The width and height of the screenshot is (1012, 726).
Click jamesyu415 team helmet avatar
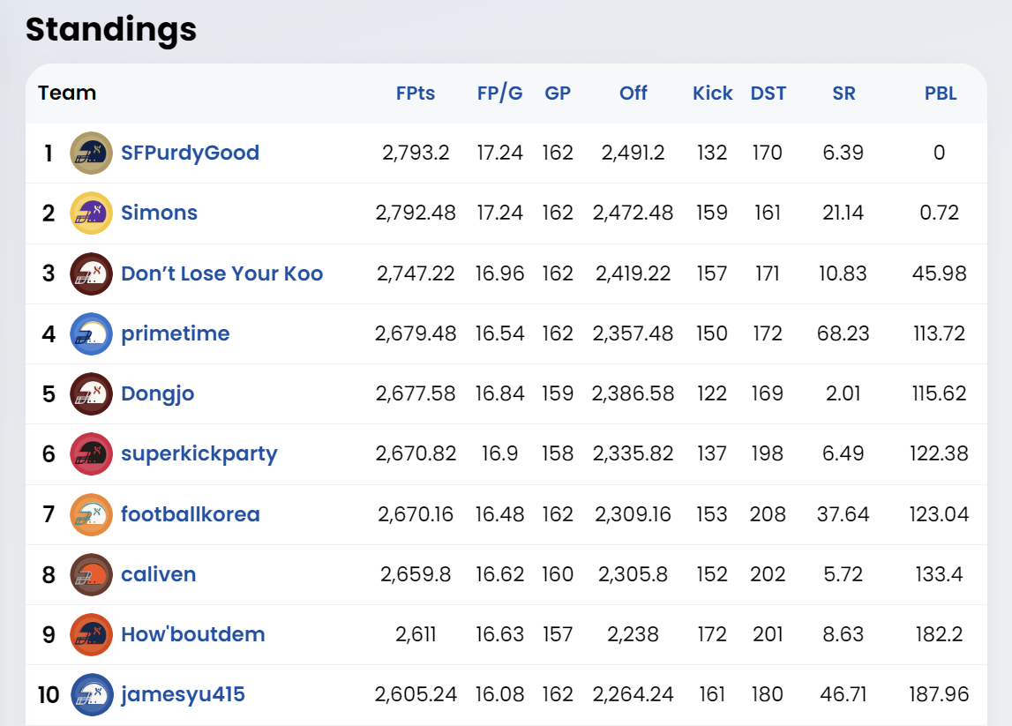point(91,694)
